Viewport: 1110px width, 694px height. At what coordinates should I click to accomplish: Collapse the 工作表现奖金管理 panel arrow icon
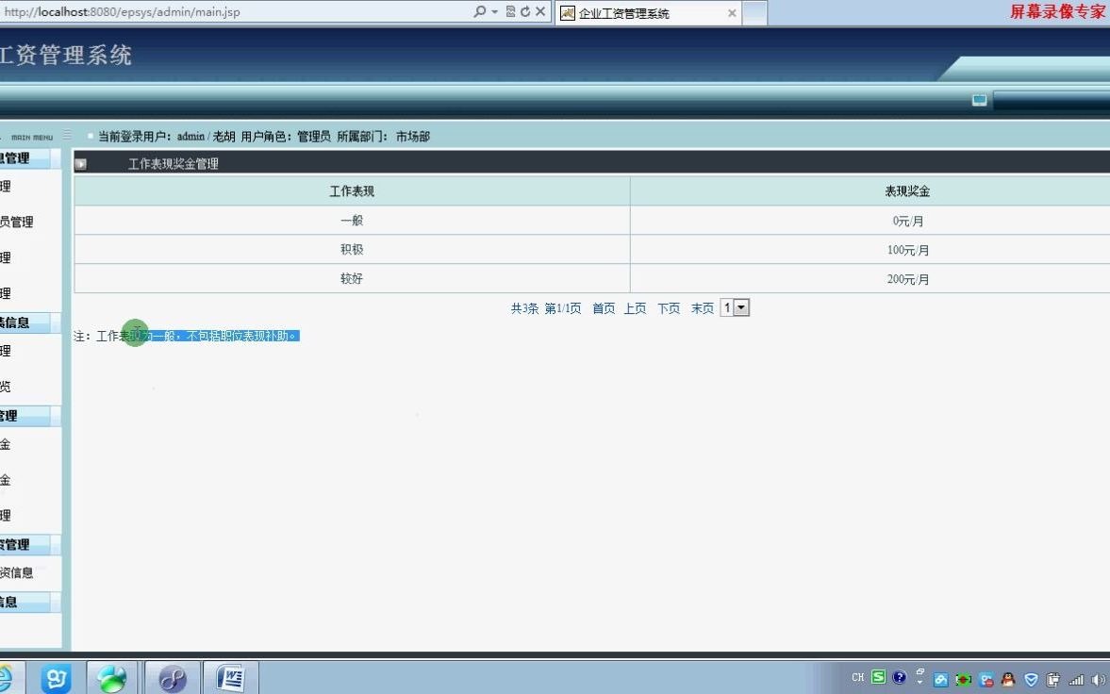(80, 162)
